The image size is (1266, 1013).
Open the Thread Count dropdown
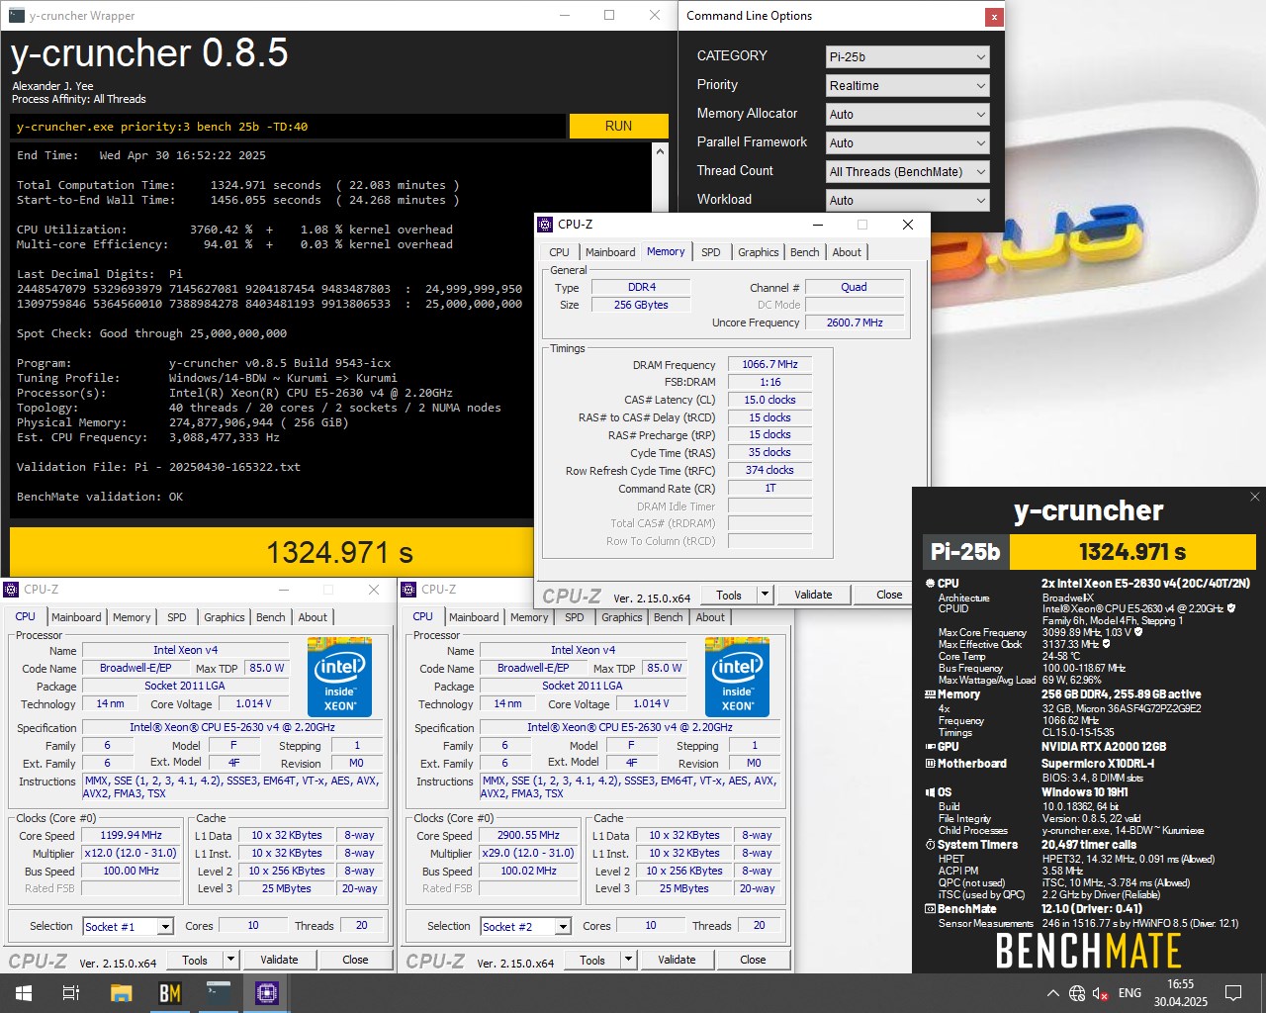coord(907,172)
